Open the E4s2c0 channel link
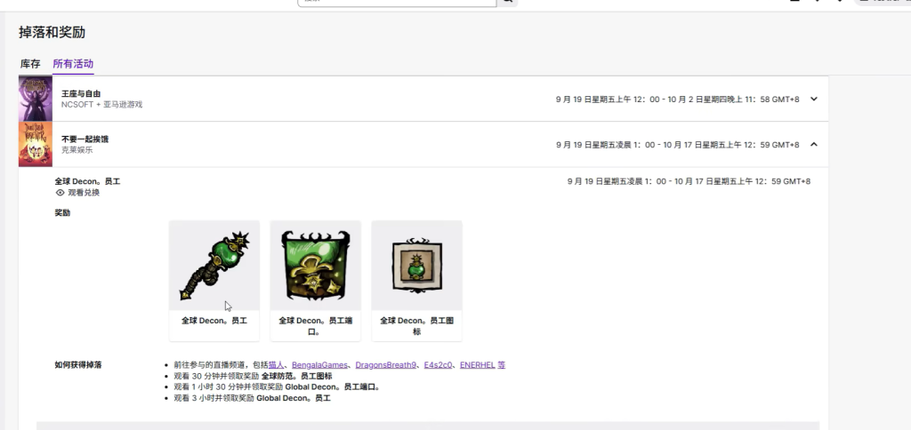The height and width of the screenshot is (430, 911). 439,365
